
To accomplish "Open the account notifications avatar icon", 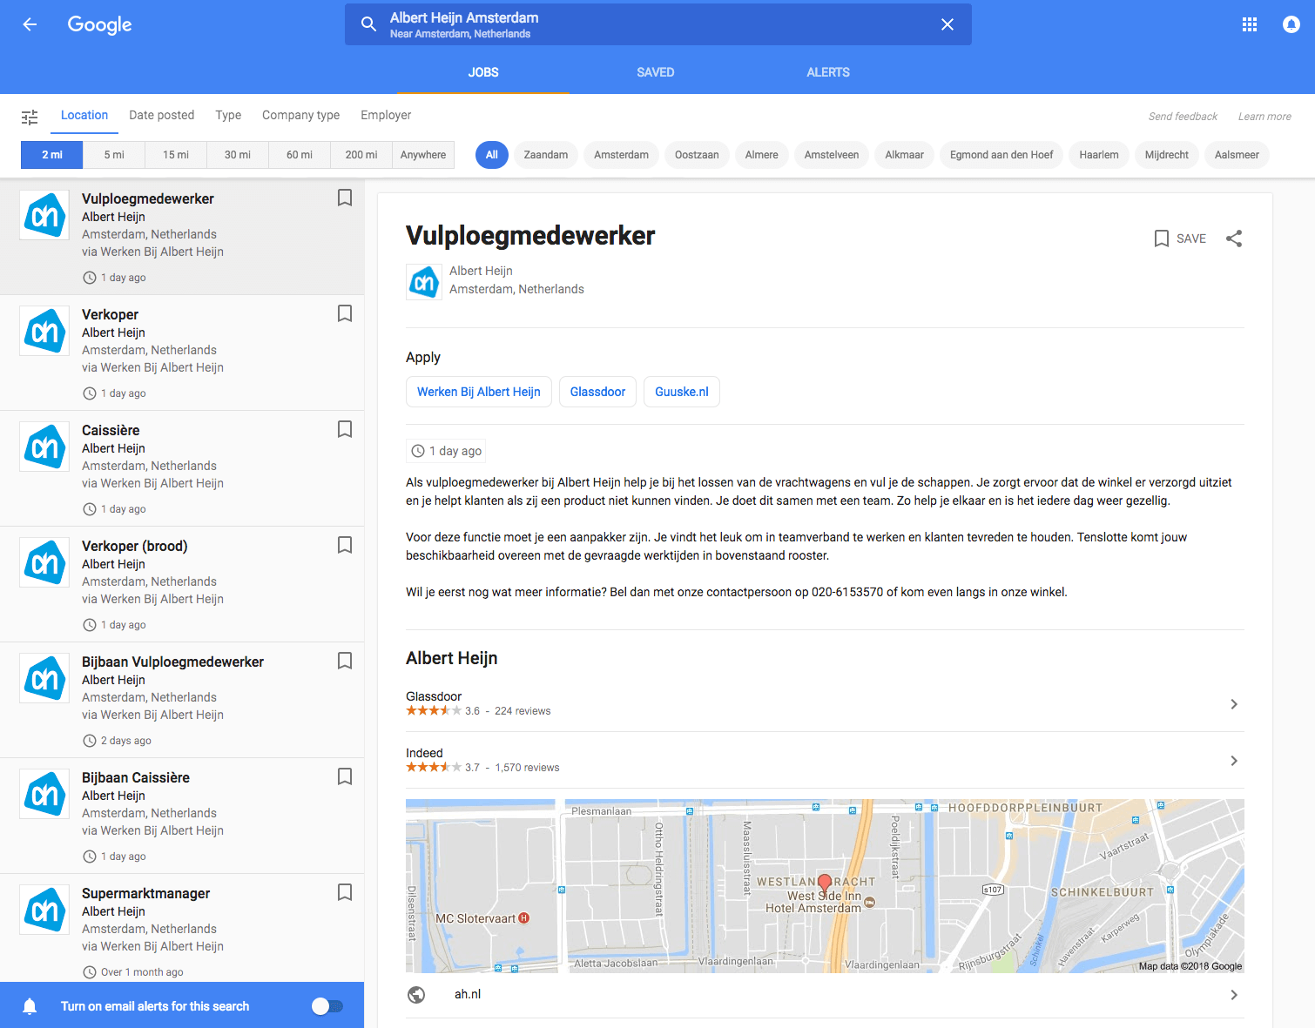I will click(x=1291, y=24).
